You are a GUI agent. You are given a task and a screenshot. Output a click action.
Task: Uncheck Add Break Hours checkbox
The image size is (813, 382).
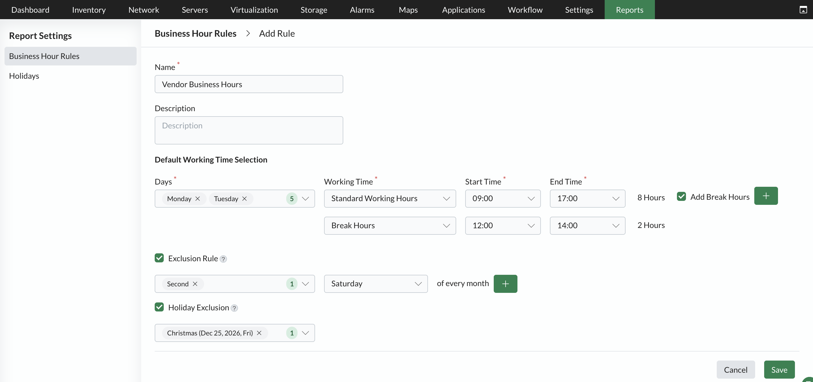point(681,197)
